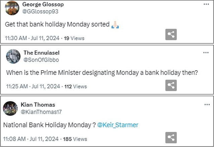
Task: Click the @GGlossop93 handle
Action: (x=40, y=11)
